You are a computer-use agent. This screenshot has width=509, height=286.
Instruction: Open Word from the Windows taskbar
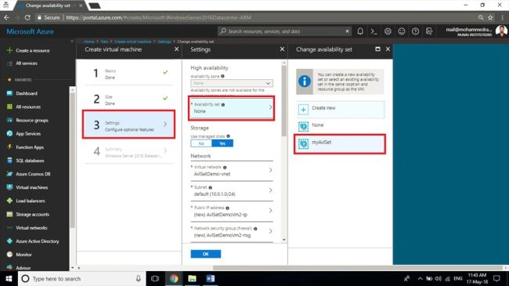point(211,278)
